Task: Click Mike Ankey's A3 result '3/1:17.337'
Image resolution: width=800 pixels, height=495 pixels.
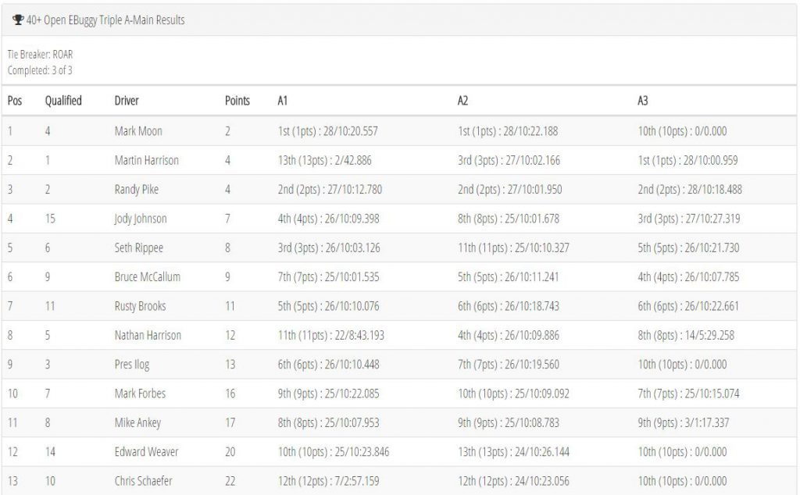Action: click(707, 422)
